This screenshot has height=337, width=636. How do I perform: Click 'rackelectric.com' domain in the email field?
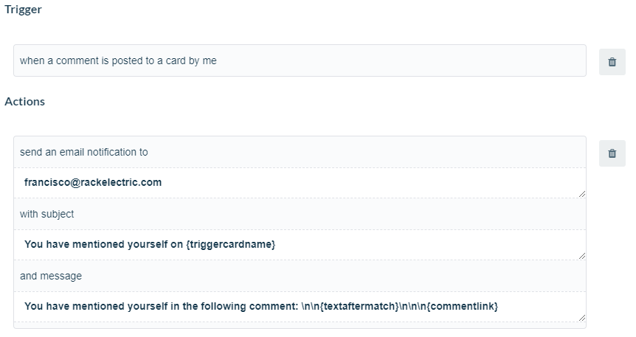click(121, 182)
